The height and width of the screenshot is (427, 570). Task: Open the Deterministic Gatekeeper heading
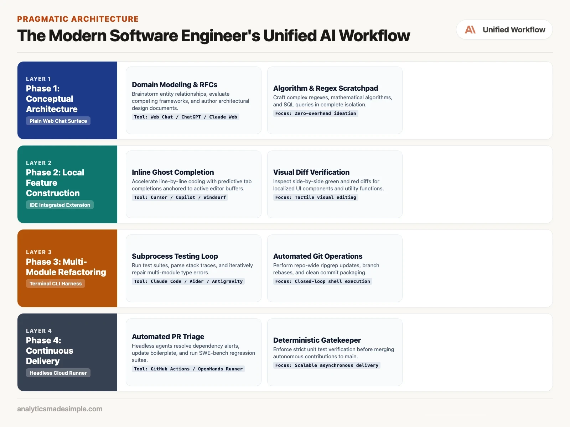[317, 340]
